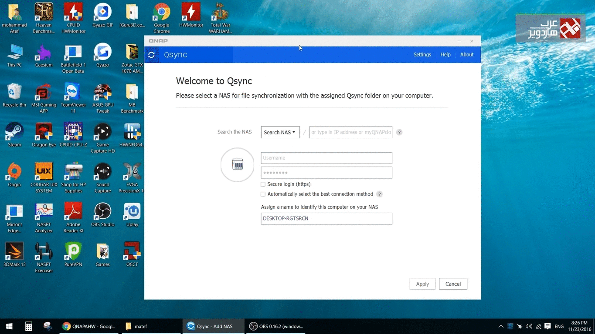Show hidden system tray icons
The height and width of the screenshot is (334, 595).
[x=501, y=326]
